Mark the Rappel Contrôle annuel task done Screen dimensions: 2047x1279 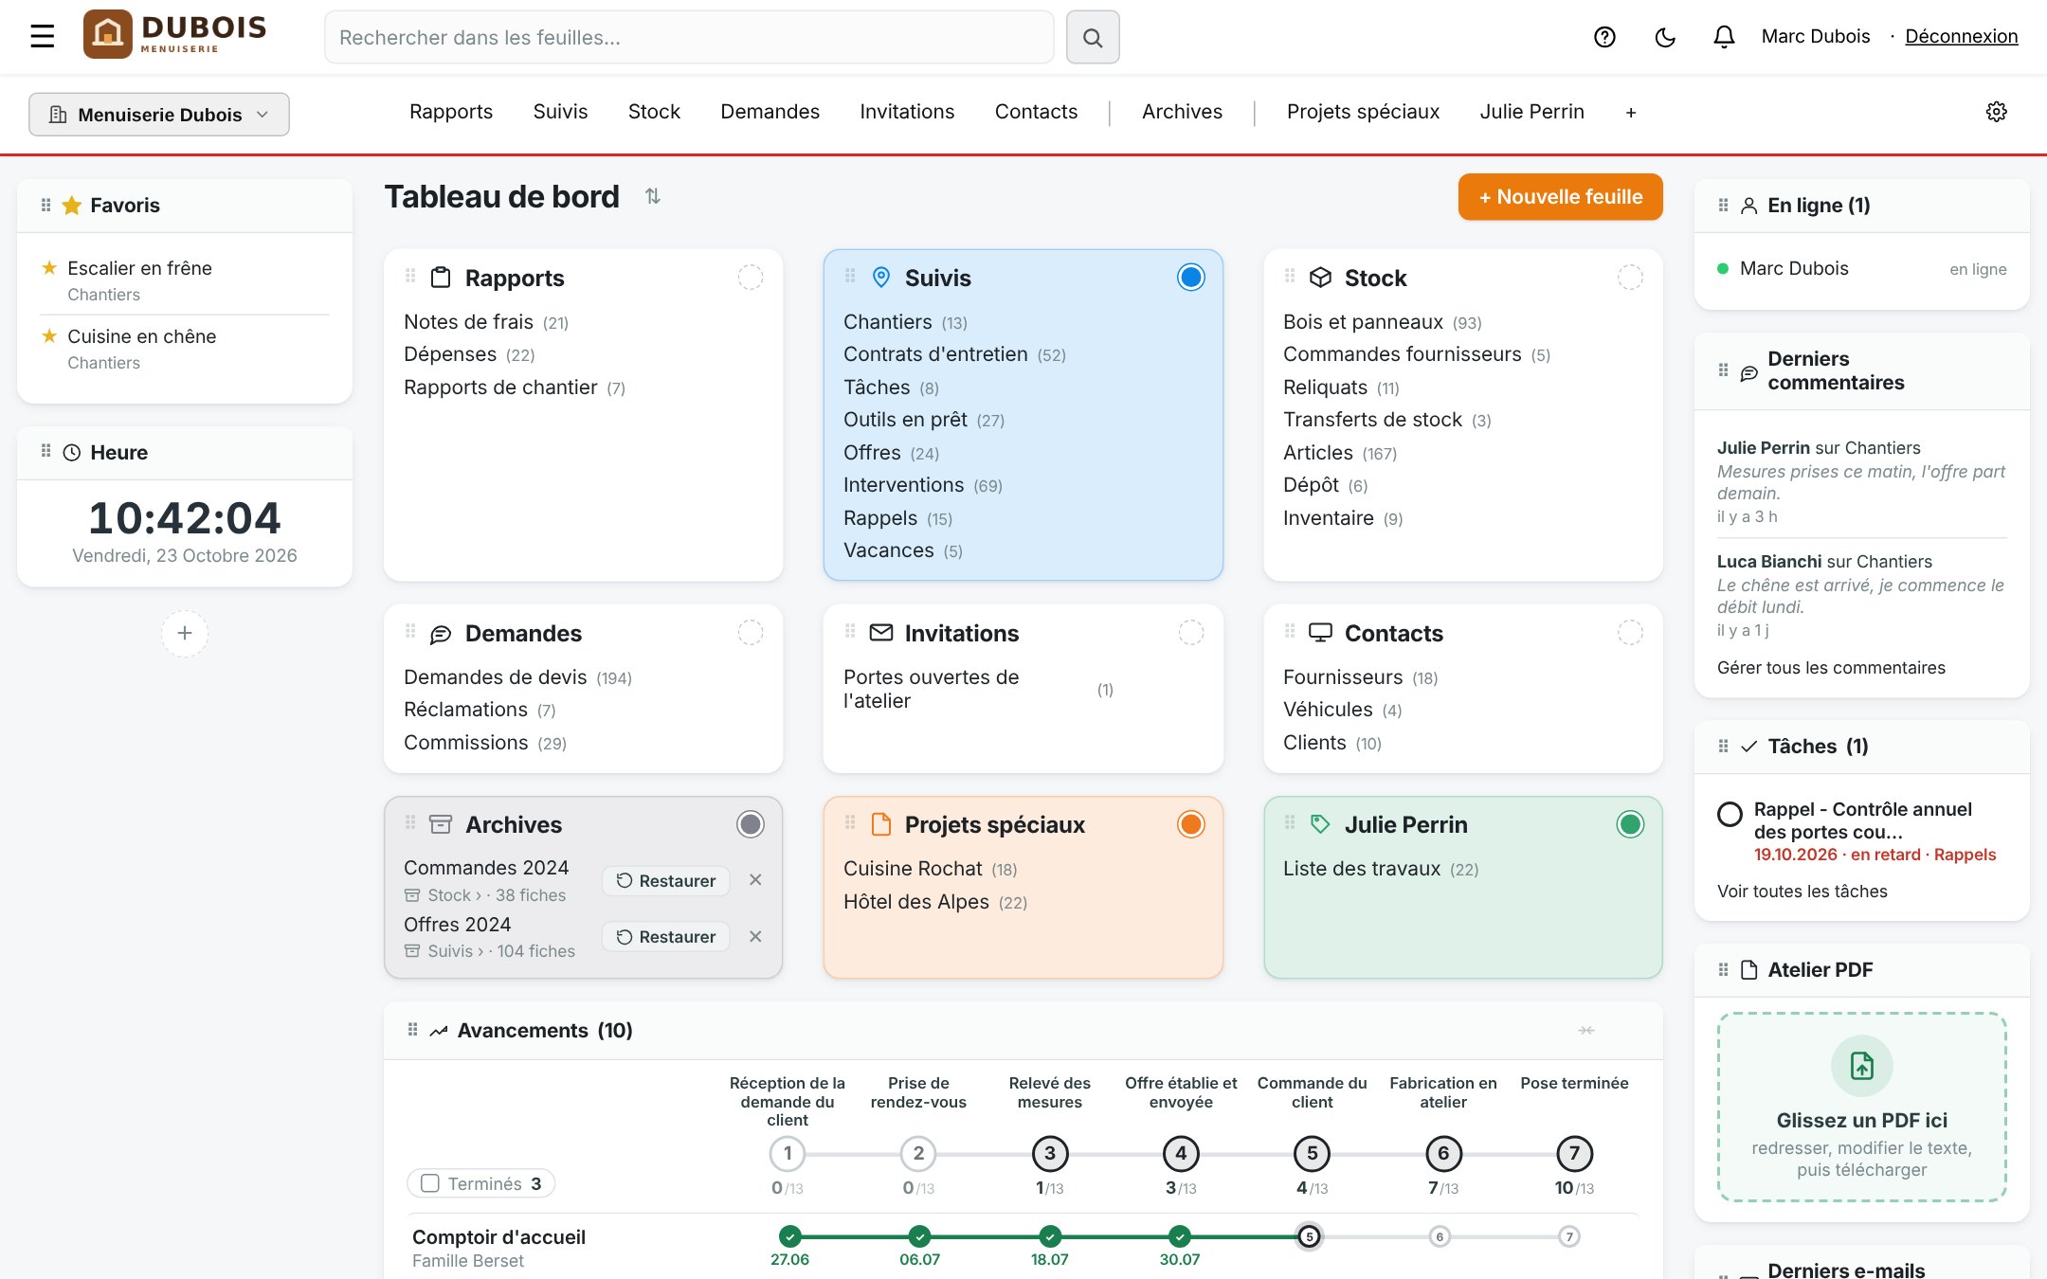[x=1730, y=814]
